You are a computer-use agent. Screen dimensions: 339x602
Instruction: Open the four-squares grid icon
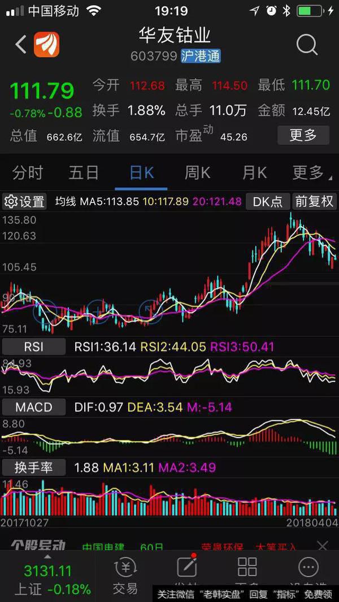(x=247, y=568)
